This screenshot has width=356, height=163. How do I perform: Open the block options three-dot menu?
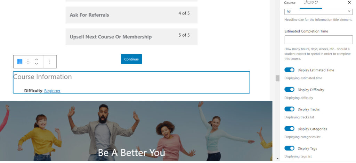[x=50, y=62]
